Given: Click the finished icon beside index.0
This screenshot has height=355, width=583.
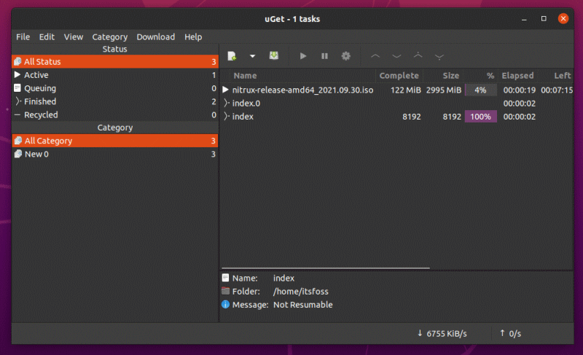Looking at the screenshot, I should click(226, 103).
